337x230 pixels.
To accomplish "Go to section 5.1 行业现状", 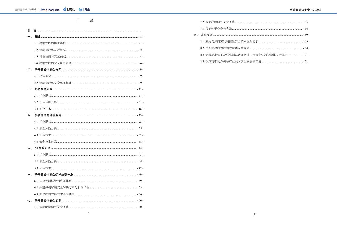I will coord(89,155).
